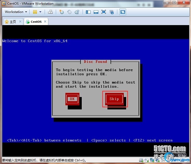
Task: Toggle the thumbnail bar view icon
Action: 96,12
